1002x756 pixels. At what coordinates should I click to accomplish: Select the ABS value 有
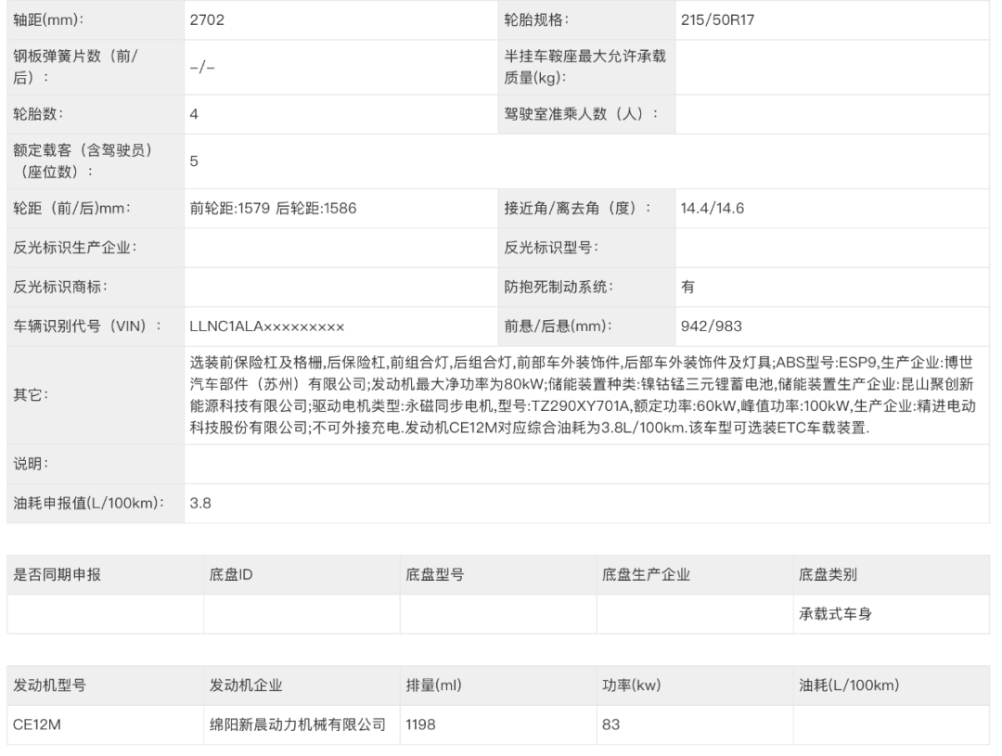[687, 287]
